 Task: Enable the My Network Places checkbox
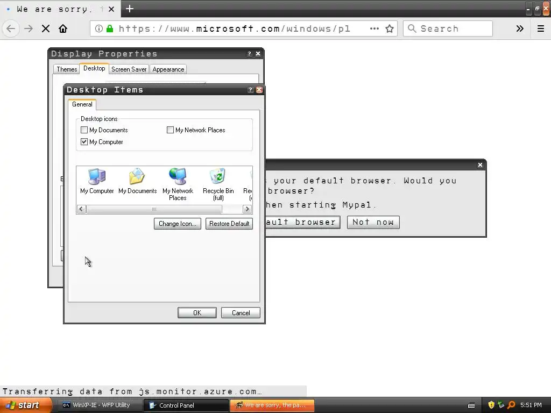170,130
